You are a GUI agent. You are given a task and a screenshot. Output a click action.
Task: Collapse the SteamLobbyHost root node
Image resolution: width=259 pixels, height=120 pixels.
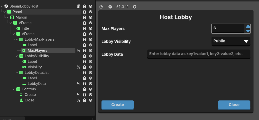click(2, 6)
